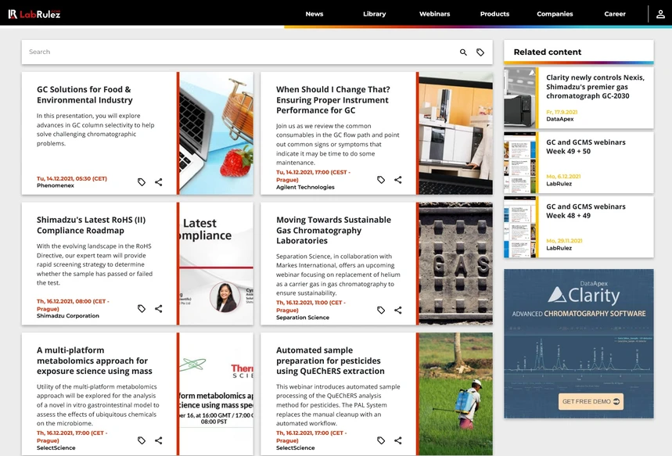Image resolution: width=672 pixels, height=456 pixels.
Task: Open When Should I Change That webinar title
Action: (332, 100)
